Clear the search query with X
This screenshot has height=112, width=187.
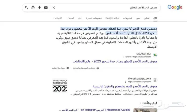pos(54,7)
